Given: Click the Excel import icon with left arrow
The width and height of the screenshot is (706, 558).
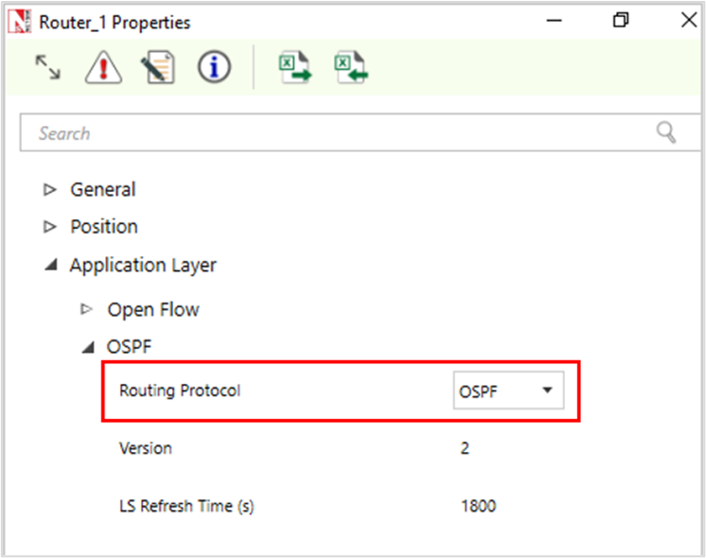Looking at the screenshot, I should click(x=350, y=68).
